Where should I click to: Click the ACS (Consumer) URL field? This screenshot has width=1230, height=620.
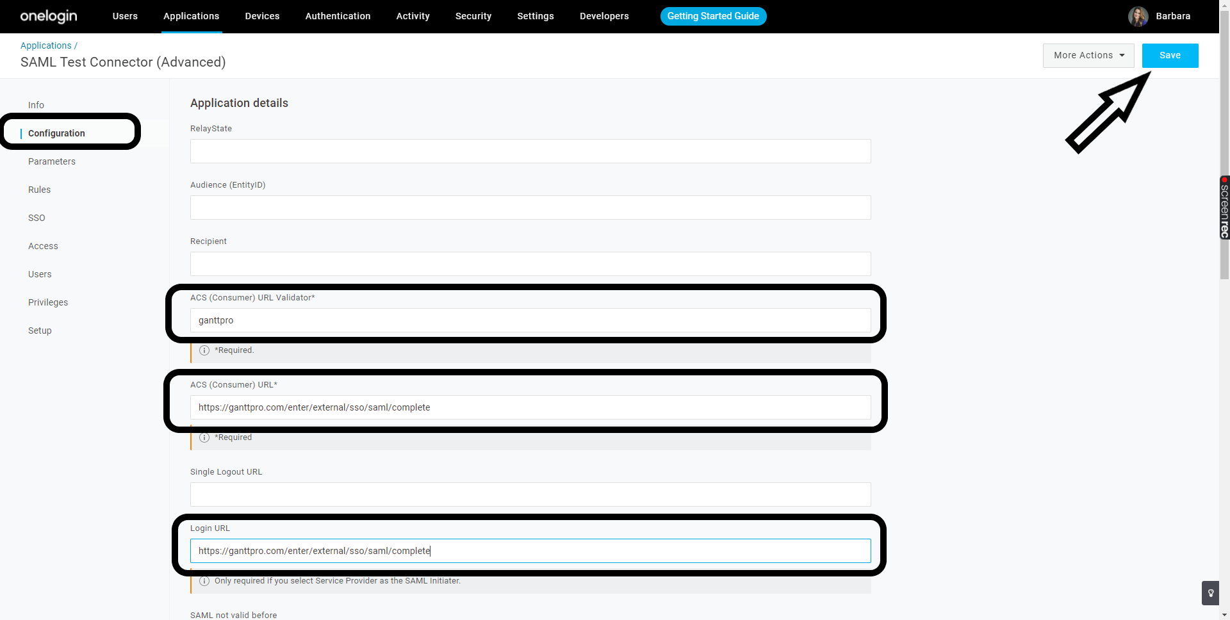(530, 407)
